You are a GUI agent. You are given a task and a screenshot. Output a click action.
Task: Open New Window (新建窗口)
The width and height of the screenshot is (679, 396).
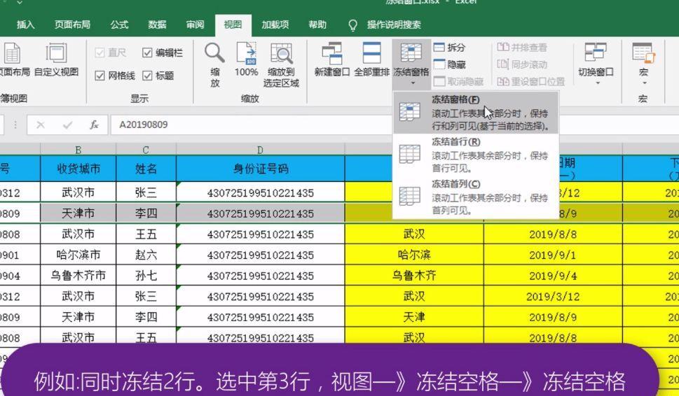(x=331, y=59)
